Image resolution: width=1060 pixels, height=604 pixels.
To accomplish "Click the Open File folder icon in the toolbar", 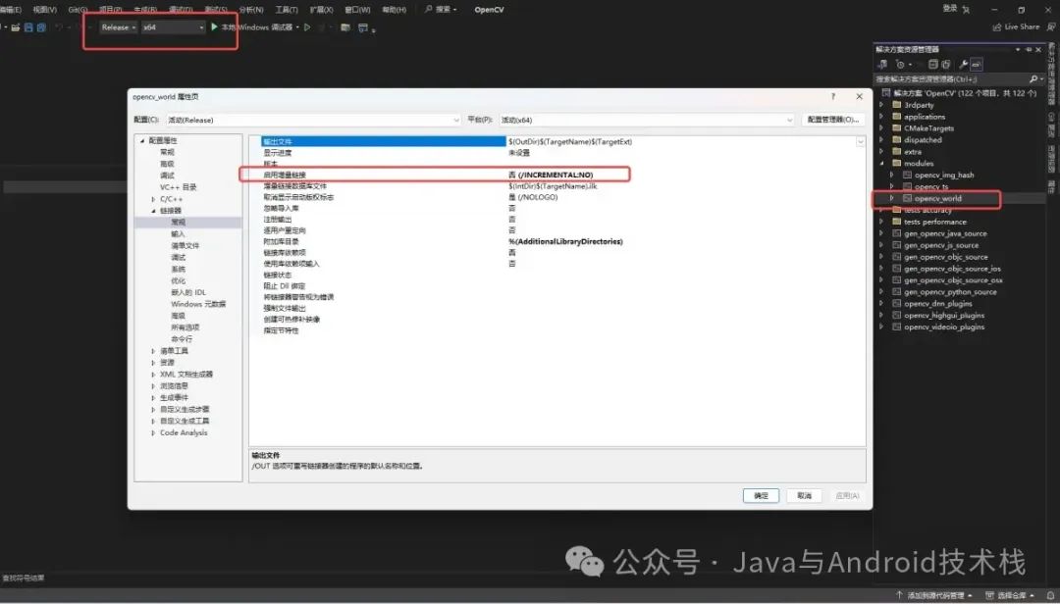I will point(15,27).
